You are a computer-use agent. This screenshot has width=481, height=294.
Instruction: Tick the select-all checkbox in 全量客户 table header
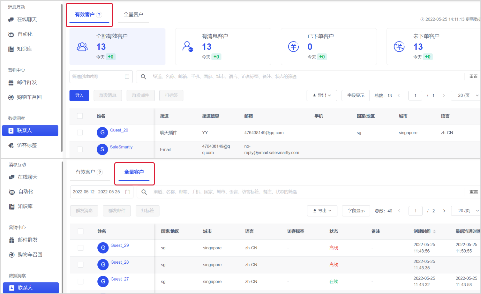point(80,231)
